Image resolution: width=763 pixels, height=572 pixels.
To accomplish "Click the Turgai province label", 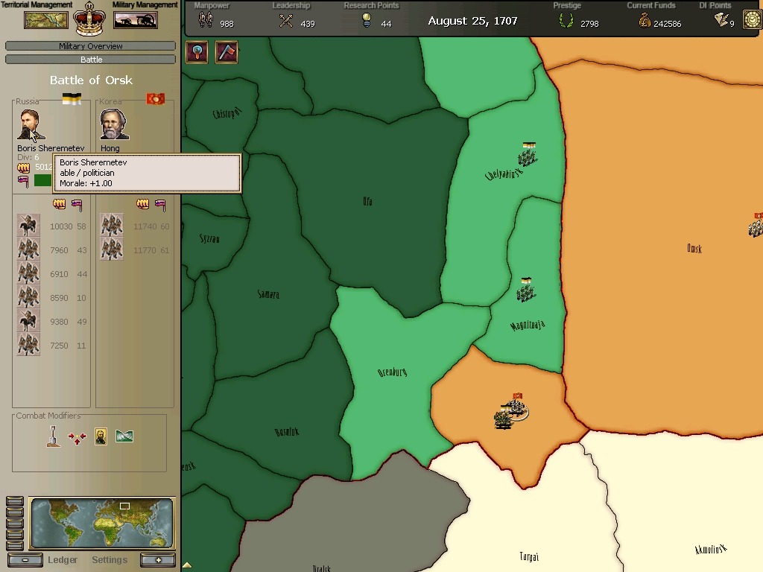I will point(529,556).
